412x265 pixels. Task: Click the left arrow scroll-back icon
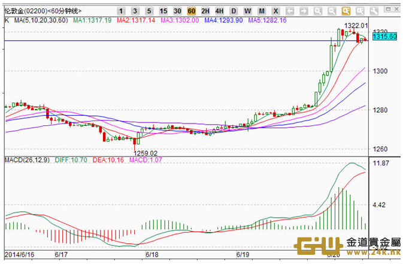click(290, 11)
